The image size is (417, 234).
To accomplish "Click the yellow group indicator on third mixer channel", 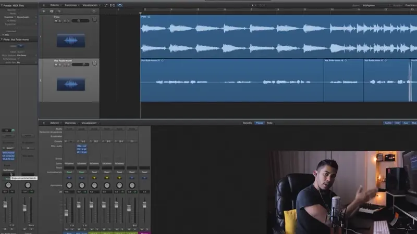I will click(x=94, y=178).
